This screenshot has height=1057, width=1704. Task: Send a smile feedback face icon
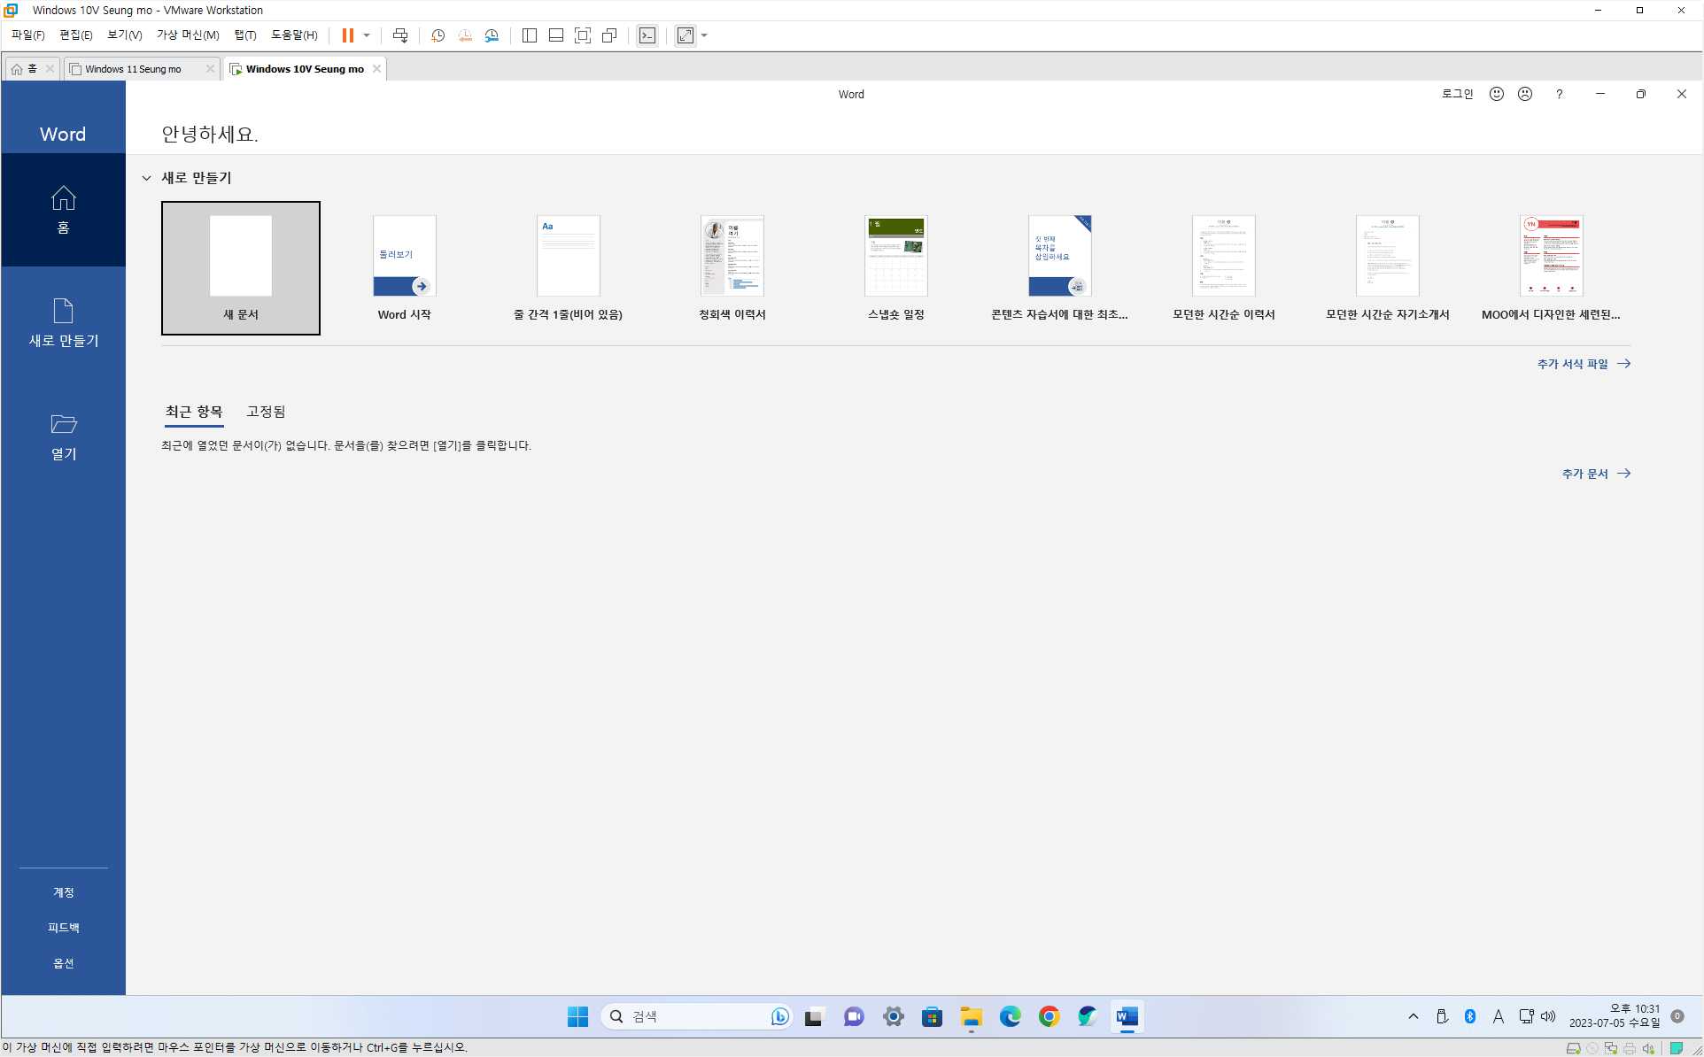pos(1496,94)
